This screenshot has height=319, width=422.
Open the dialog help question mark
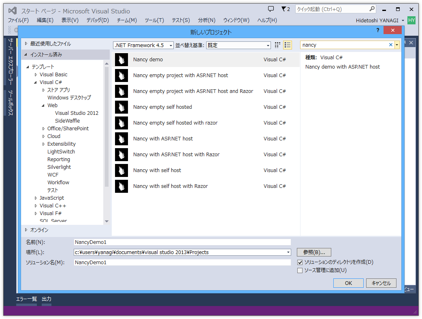click(377, 30)
